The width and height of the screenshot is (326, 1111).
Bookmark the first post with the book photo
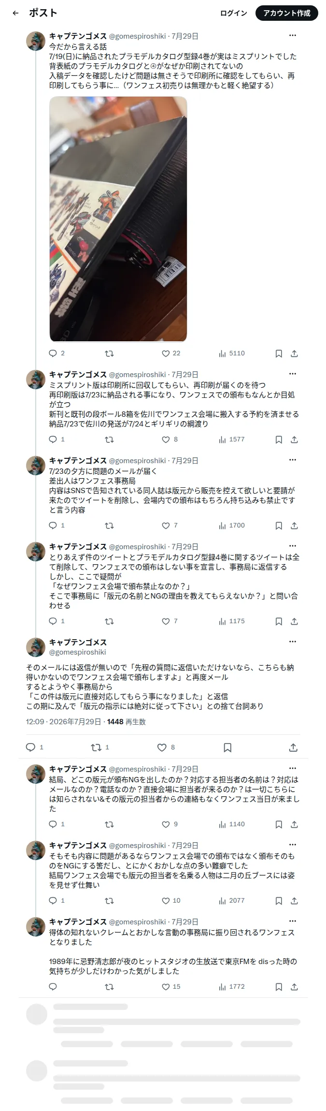tap(279, 354)
